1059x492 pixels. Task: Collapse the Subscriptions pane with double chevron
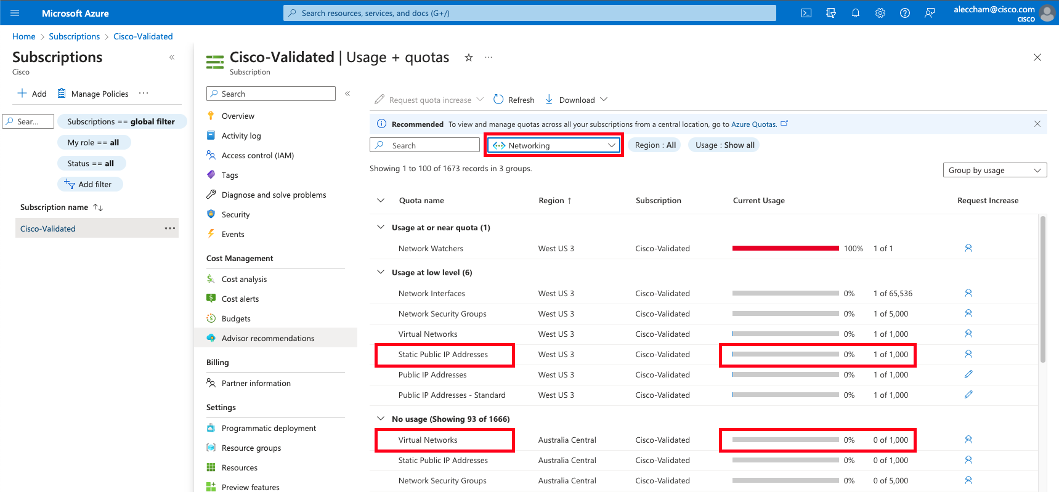point(172,57)
